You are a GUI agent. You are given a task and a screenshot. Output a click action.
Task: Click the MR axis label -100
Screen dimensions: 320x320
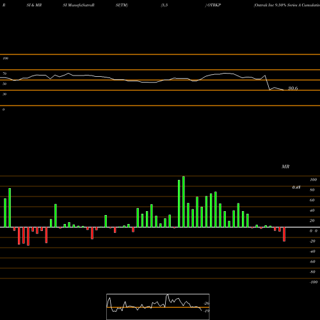tap(314, 282)
